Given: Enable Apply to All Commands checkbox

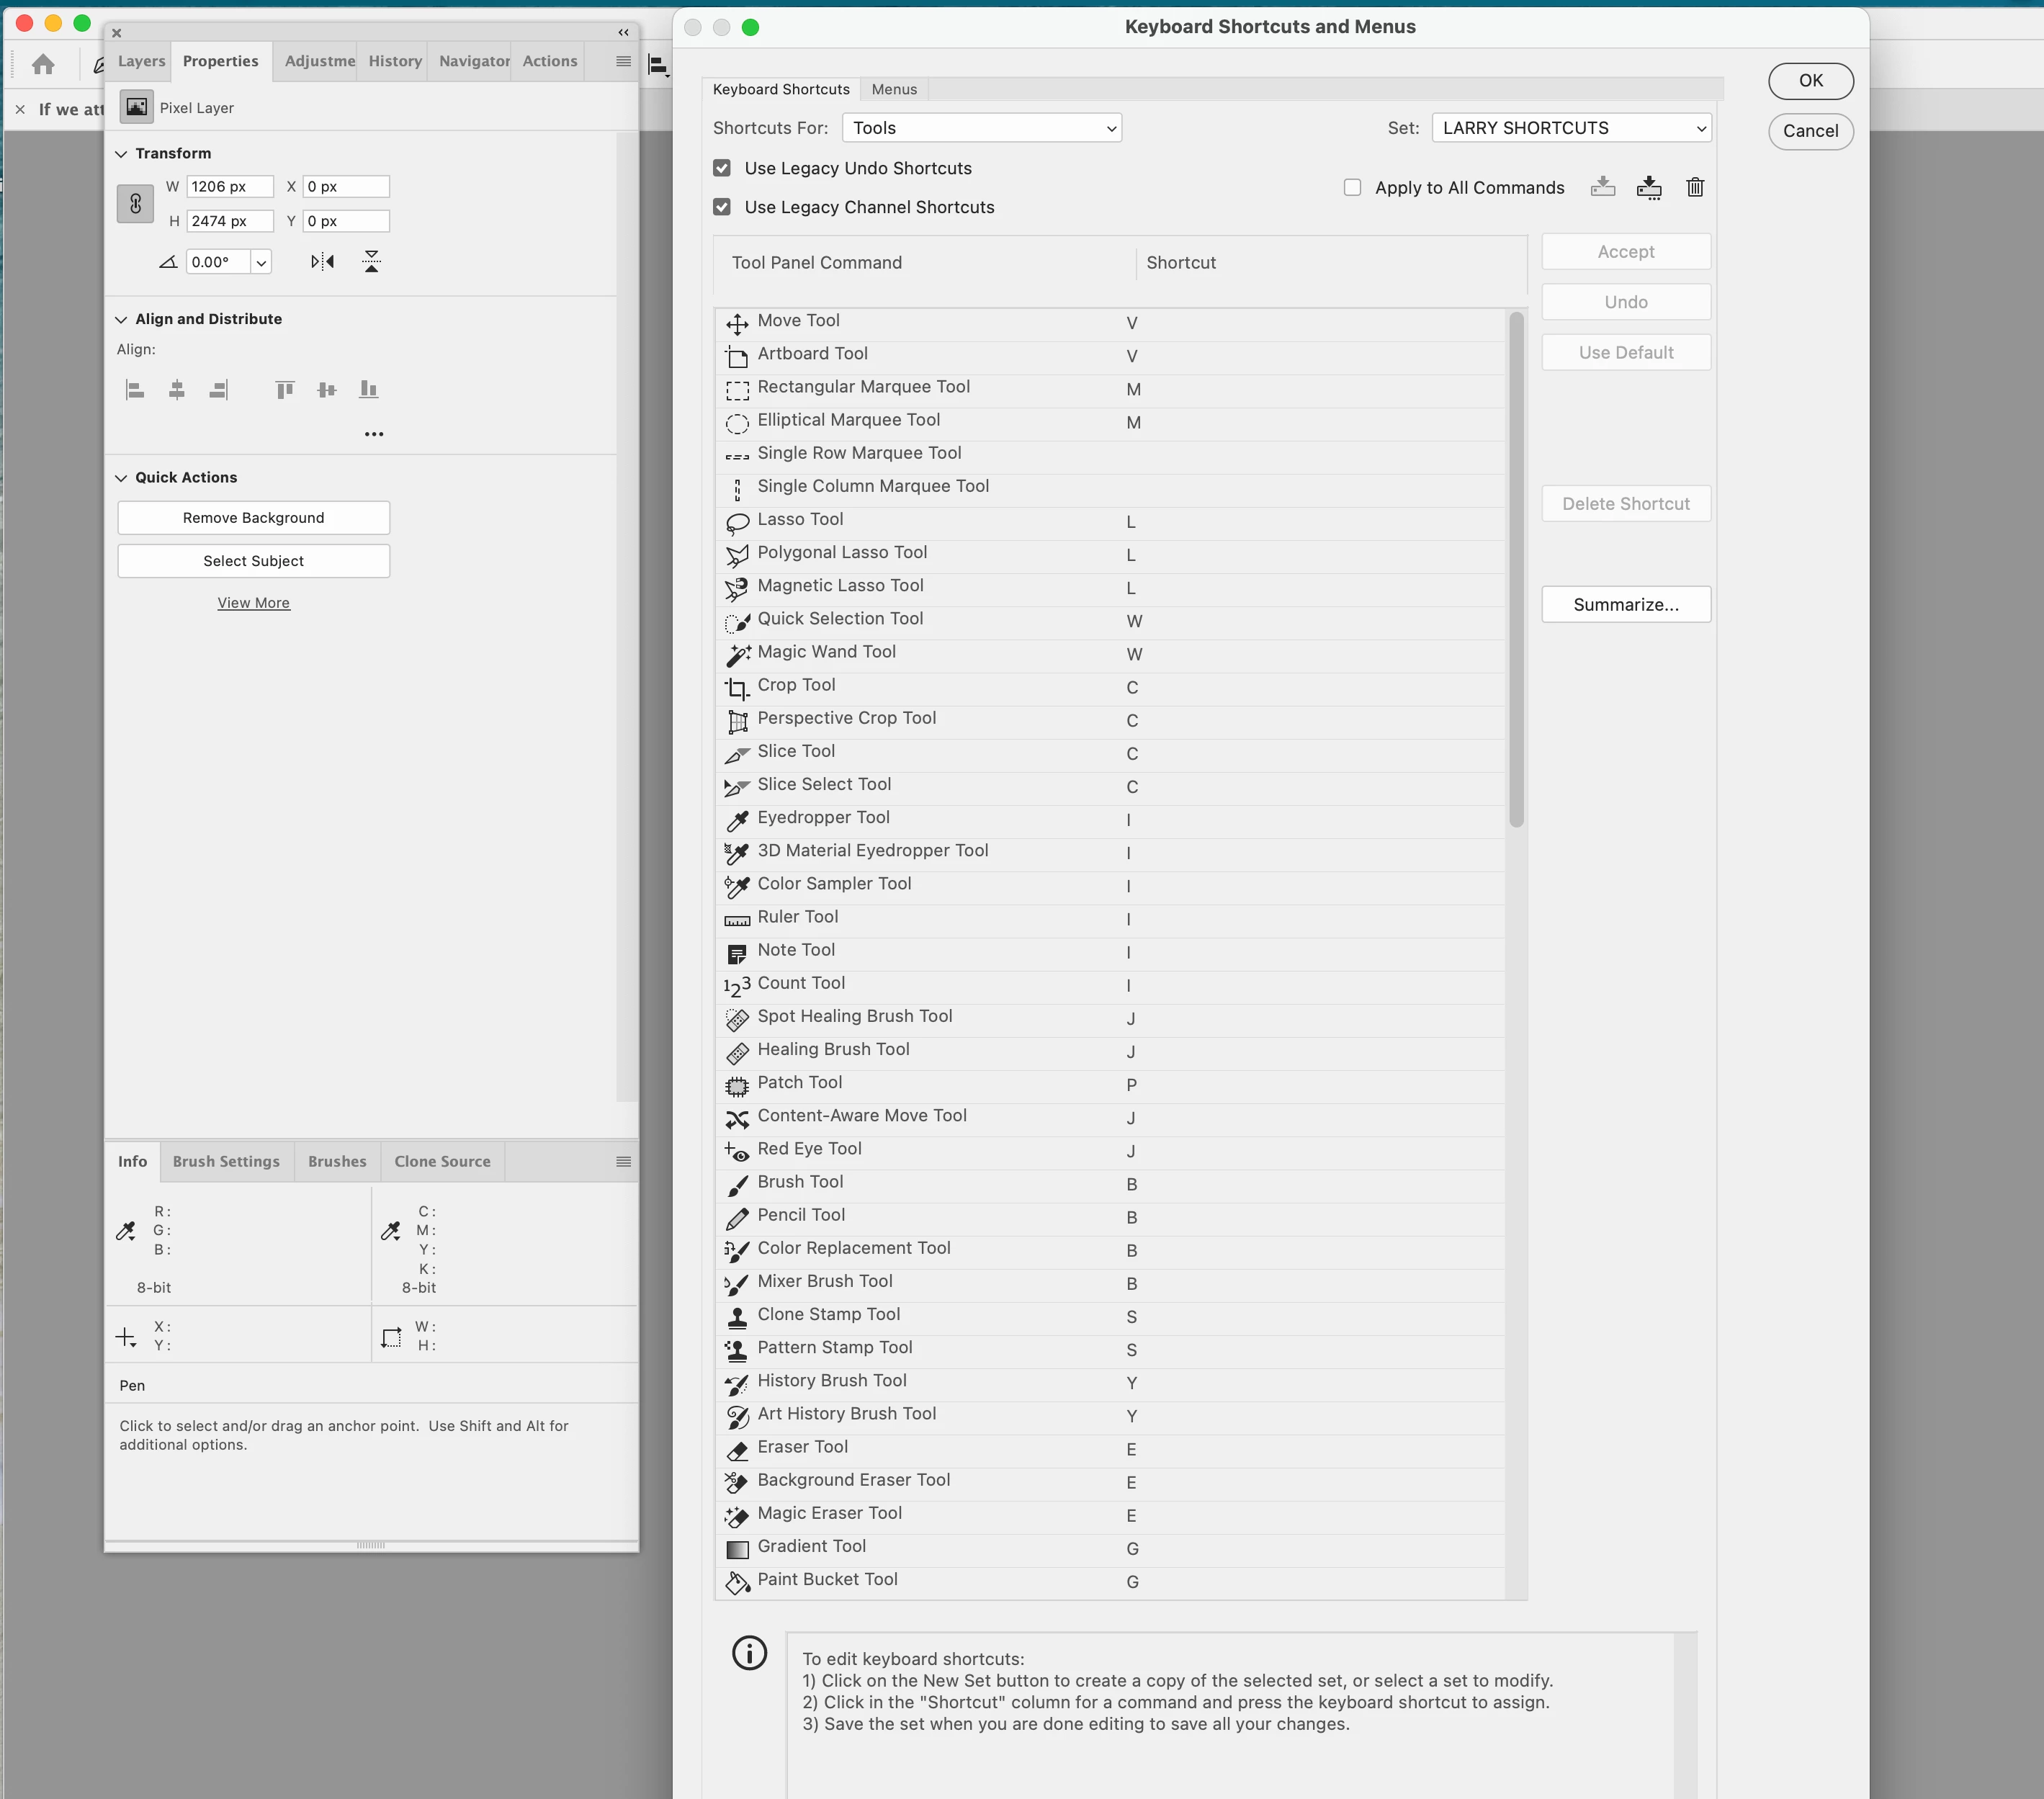Looking at the screenshot, I should (1352, 188).
